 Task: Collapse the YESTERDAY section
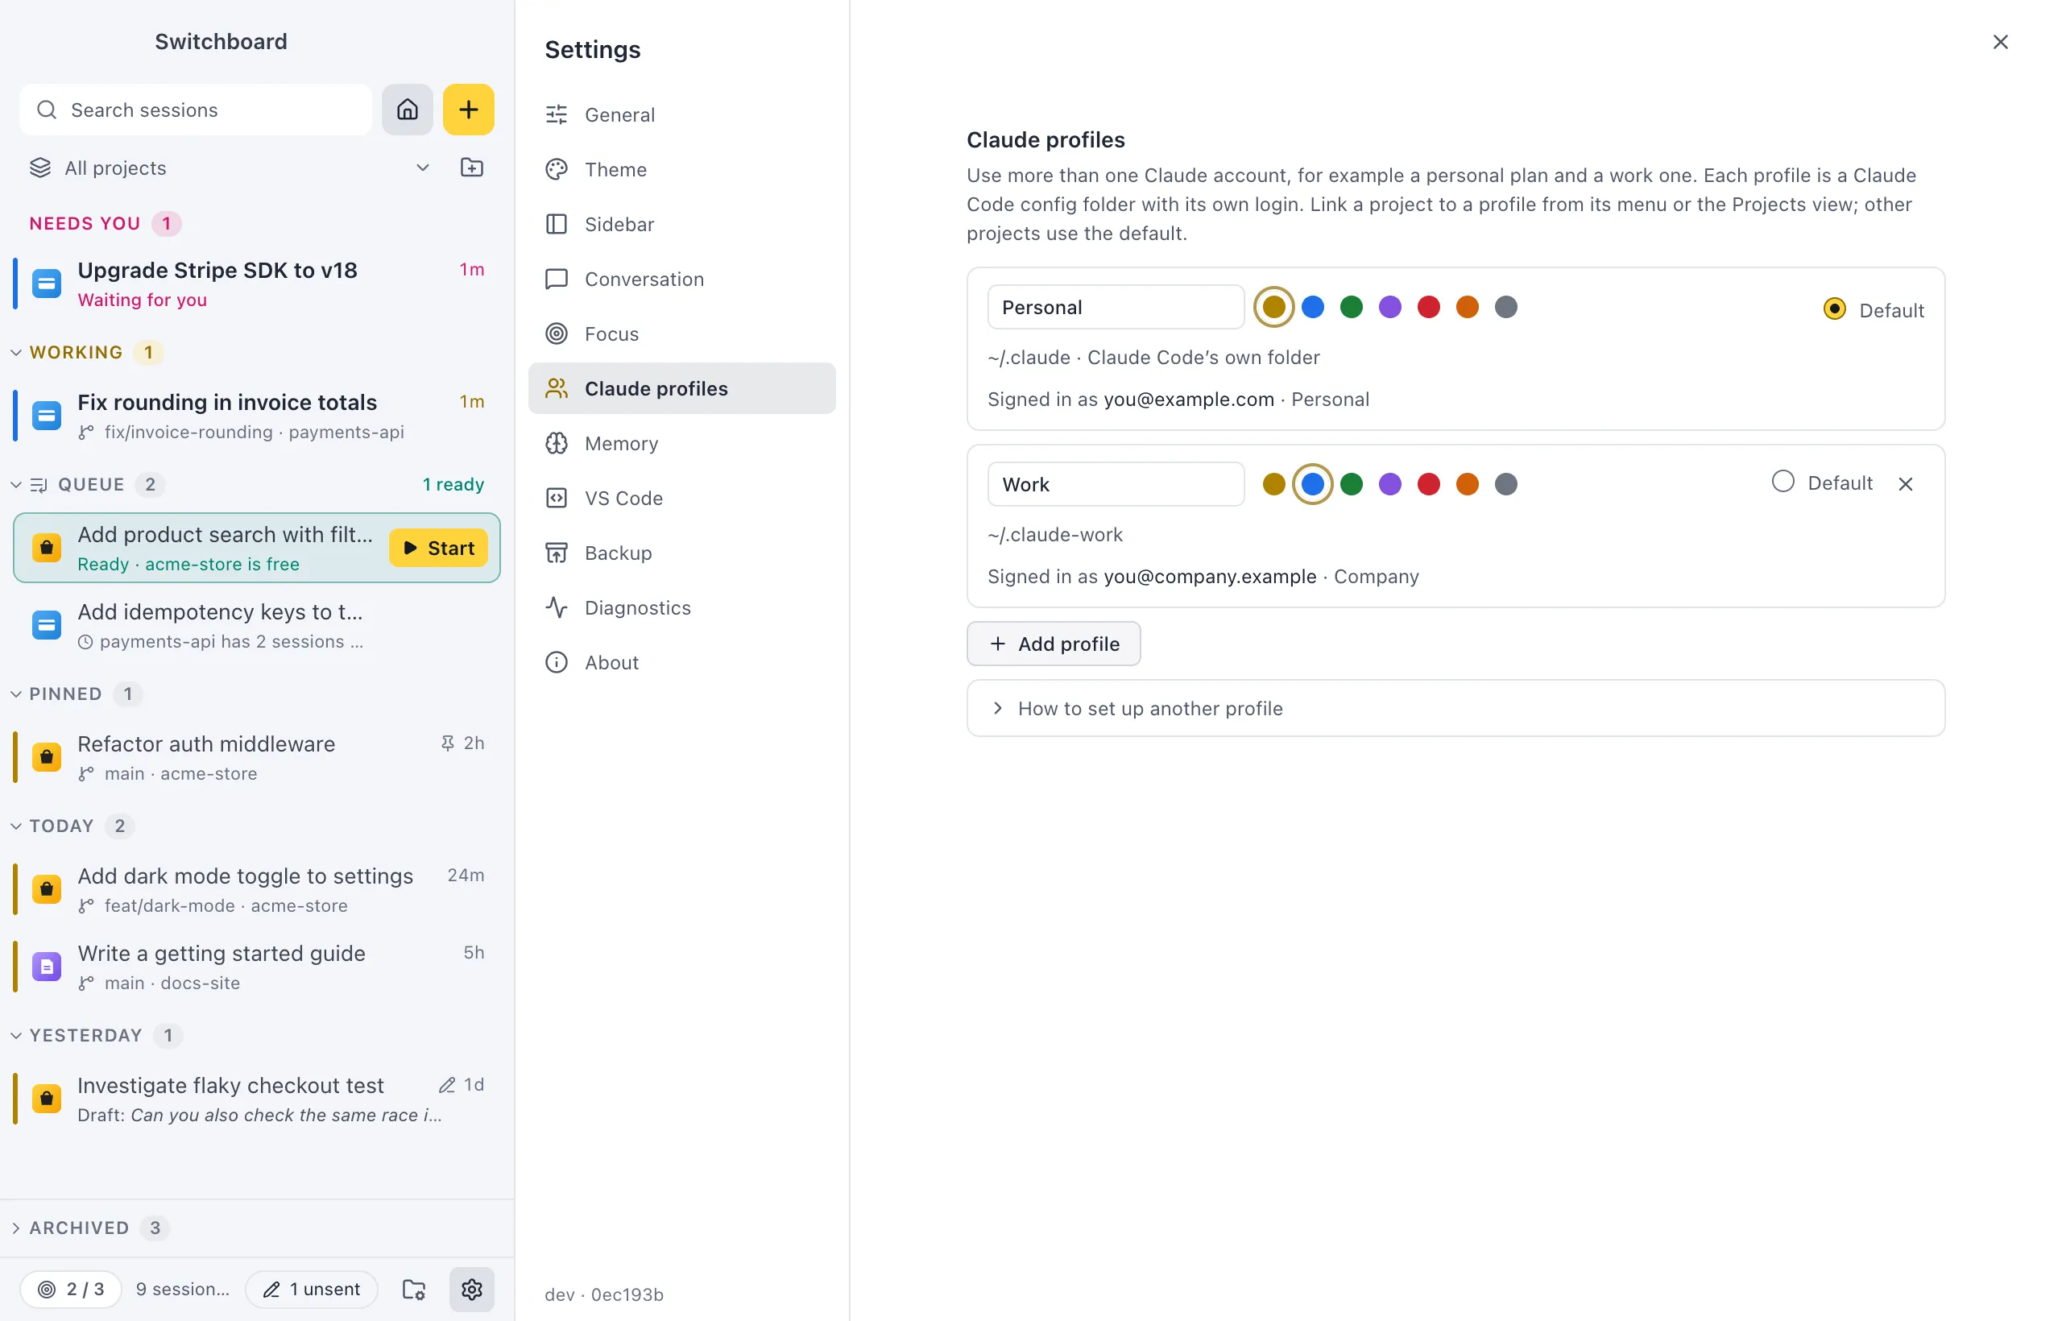tap(15, 1035)
